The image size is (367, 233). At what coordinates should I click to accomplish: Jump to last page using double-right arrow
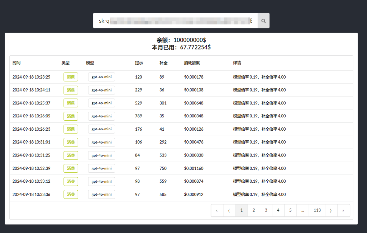point(343,210)
